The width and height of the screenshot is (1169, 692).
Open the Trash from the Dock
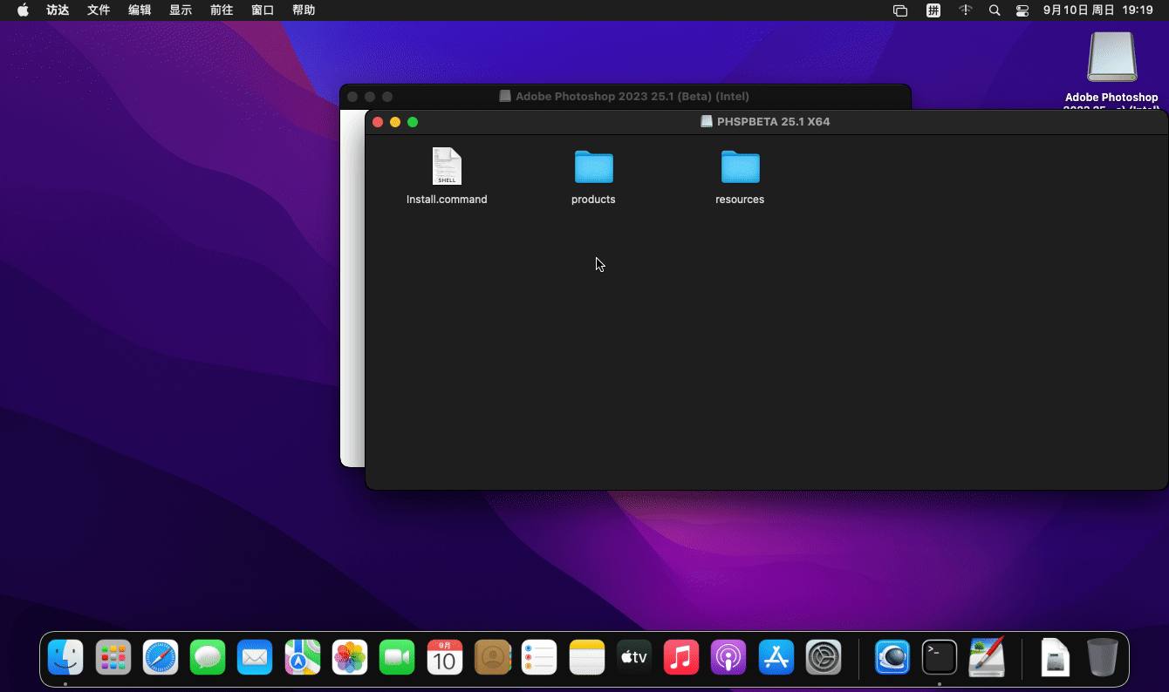(1103, 657)
